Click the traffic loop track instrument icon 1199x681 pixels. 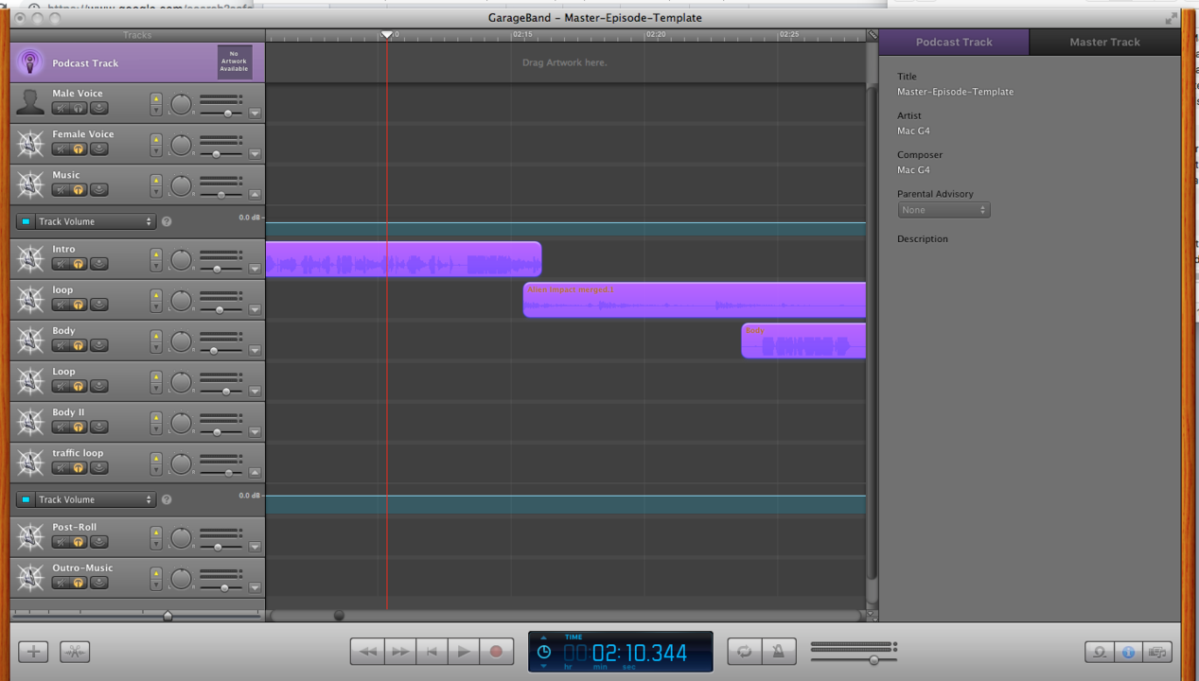[x=30, y=463]
